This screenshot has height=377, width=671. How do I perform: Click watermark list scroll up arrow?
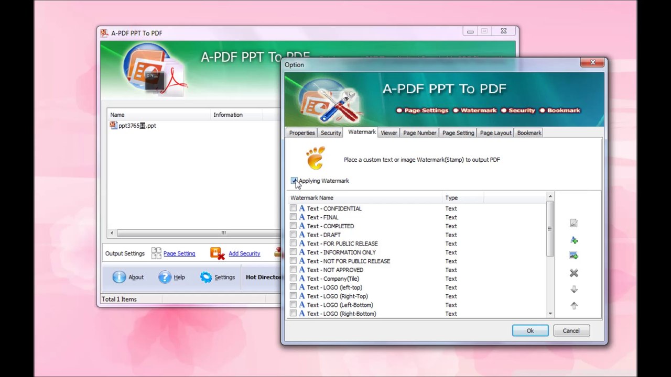[x=550, y=197]
